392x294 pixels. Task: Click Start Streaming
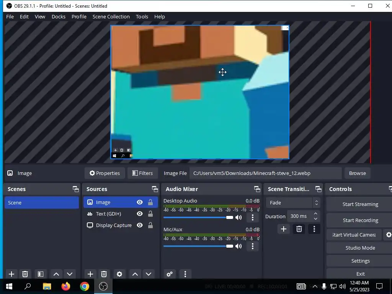click(x=360, y=204)
